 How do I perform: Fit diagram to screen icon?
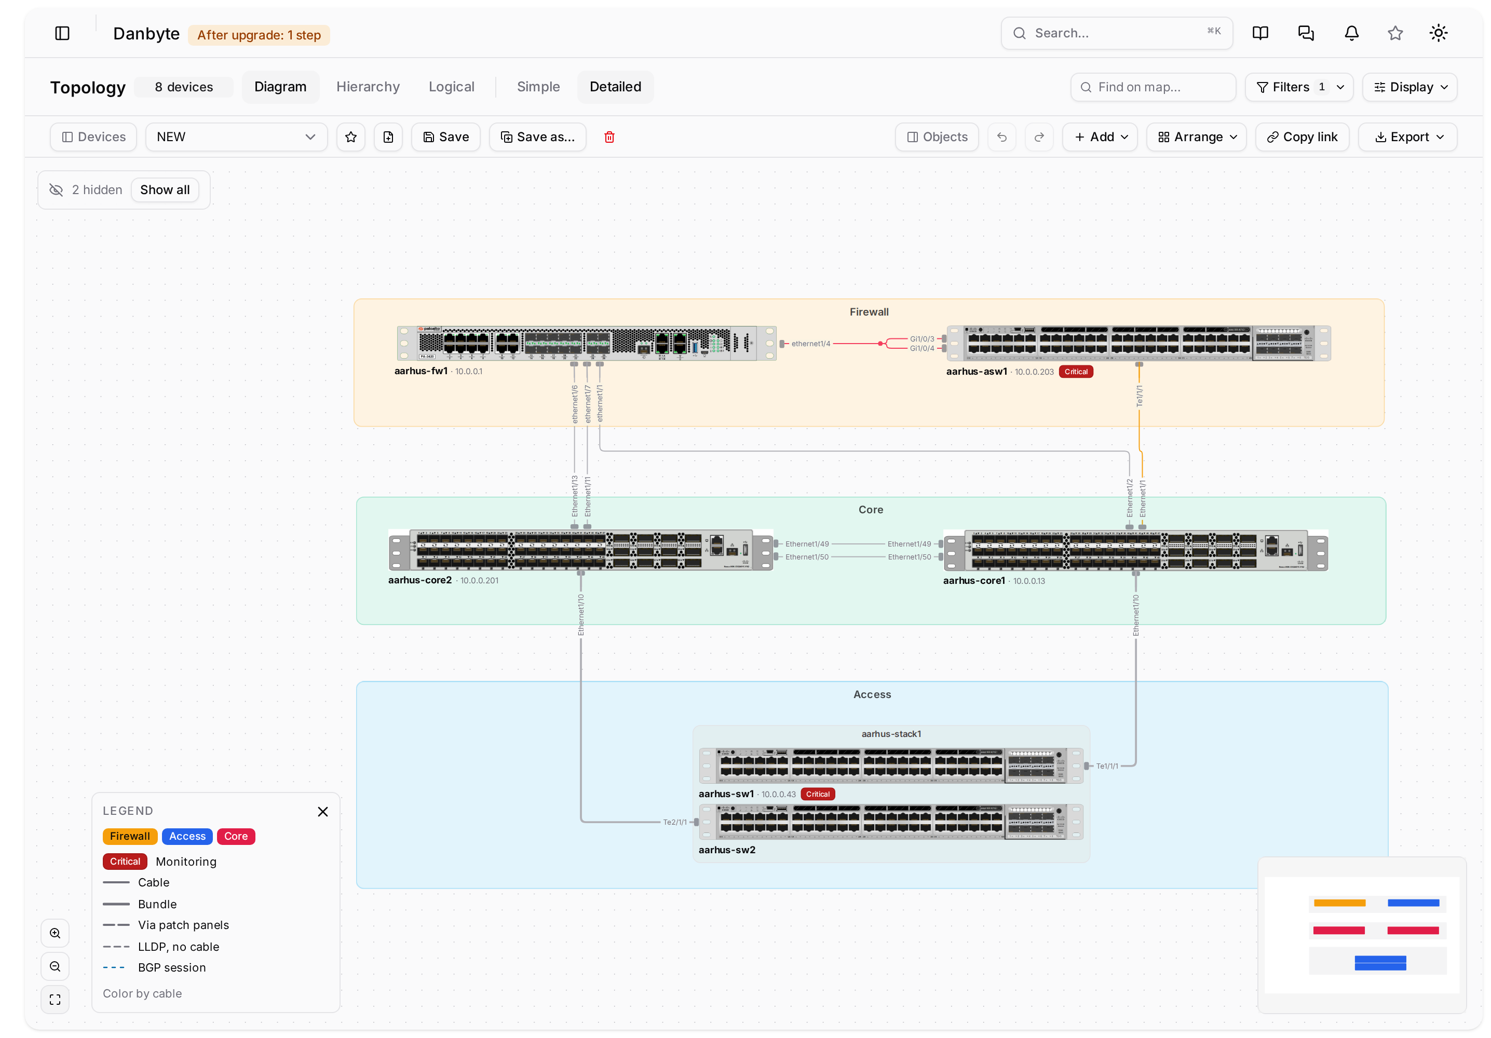(55, 1000)
